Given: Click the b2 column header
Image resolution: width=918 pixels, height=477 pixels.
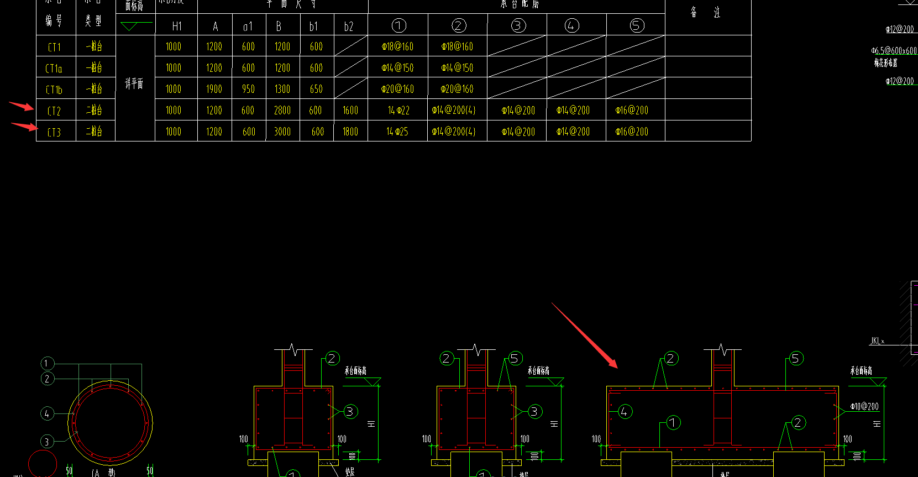Looking at the screenshot, I should coord(349,26).
